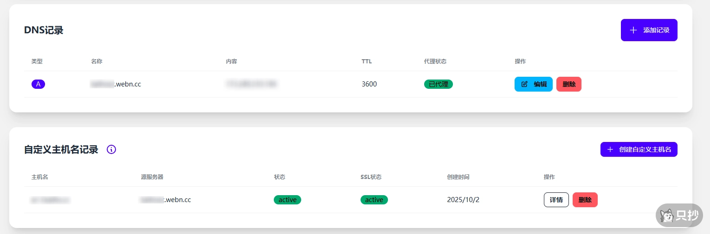Click the info icon beside 自定义主机名记录
This screenshot has height=234, width=710.
111,149
